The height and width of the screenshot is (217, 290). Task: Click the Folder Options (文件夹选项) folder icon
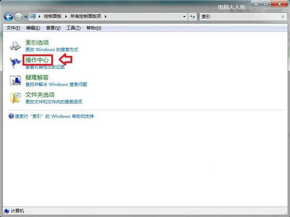click(x=16, y=98)
